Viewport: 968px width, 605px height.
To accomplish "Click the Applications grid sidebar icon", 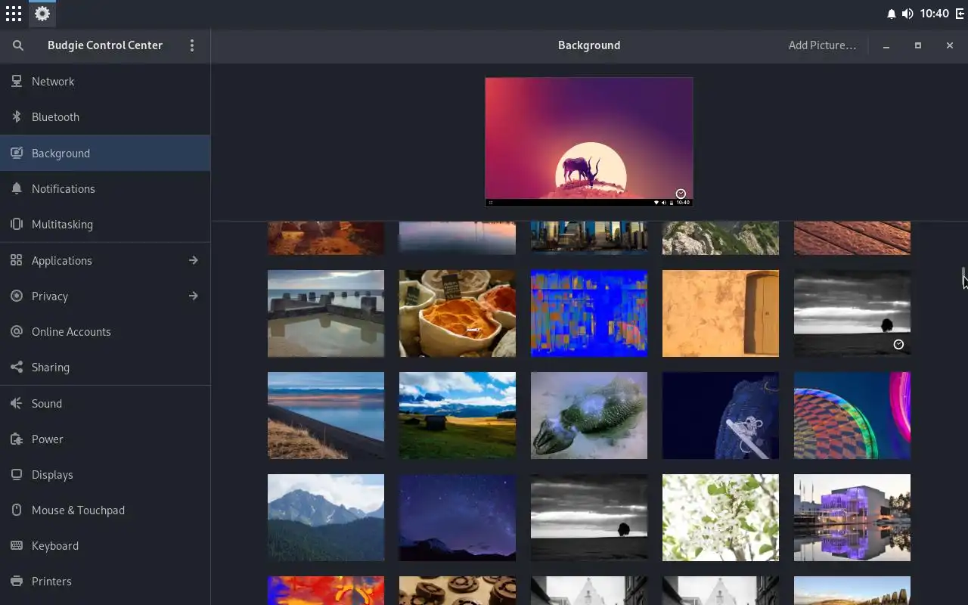I will click(17, 260).
